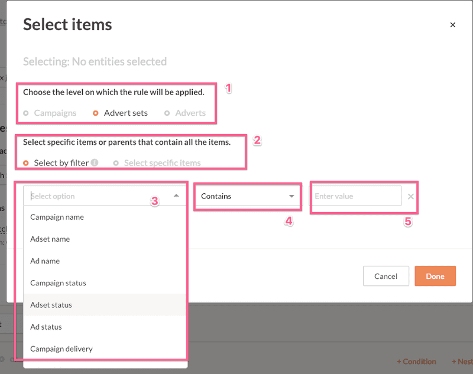Close the Select items dialog
This screenshot has width=473, height=374.
pos(452,25)
